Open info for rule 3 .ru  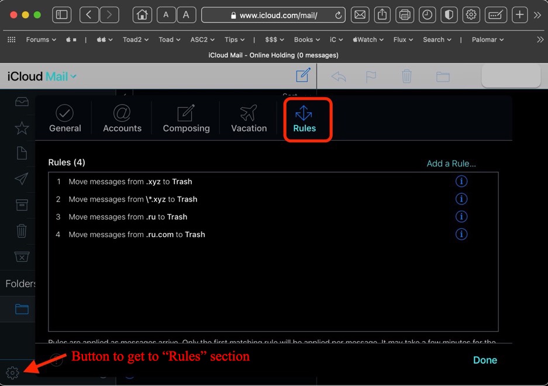(461, 217)
